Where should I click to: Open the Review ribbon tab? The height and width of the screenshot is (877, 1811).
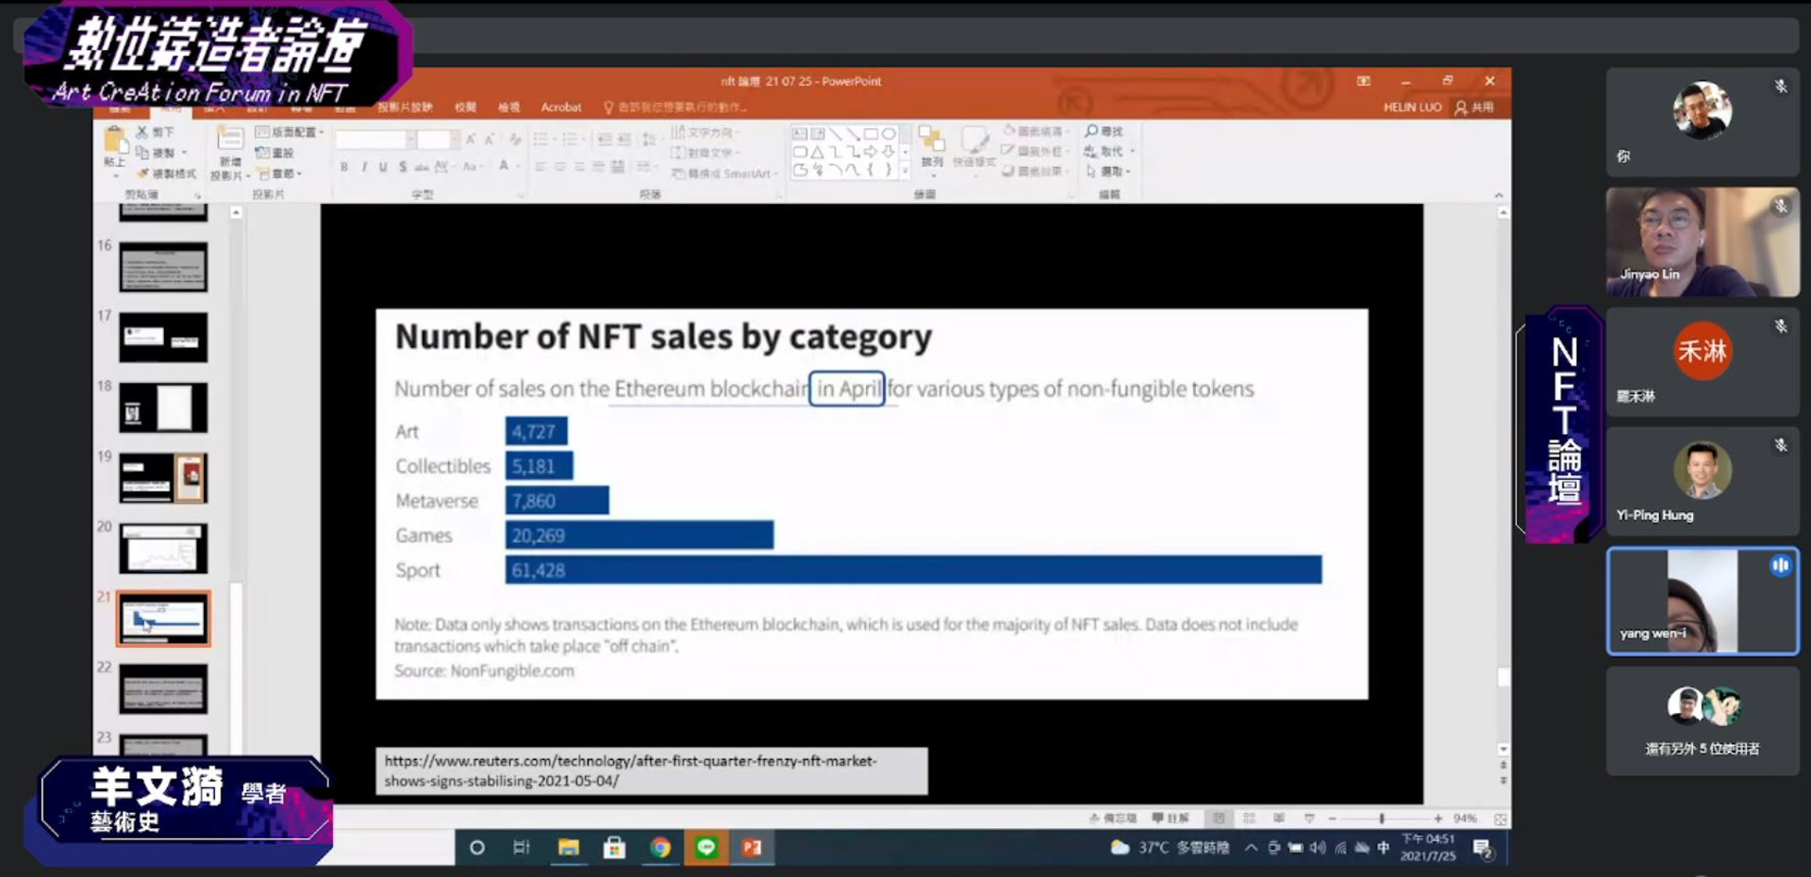[465, 107]
